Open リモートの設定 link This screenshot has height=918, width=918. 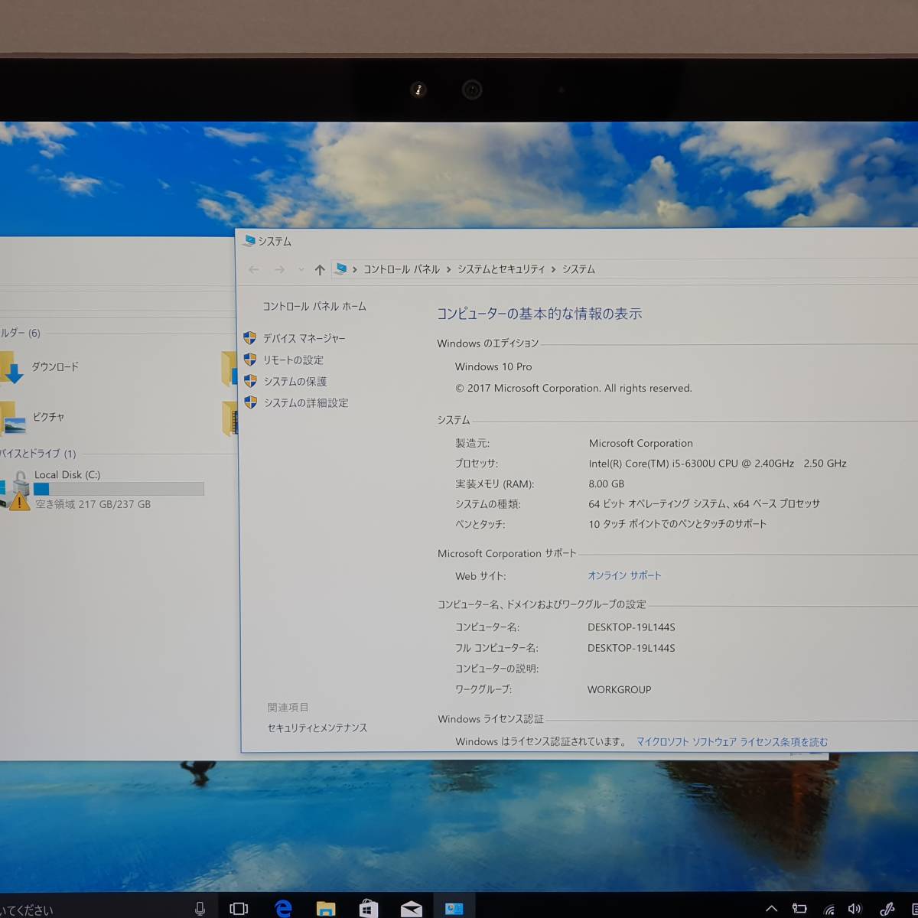pyautogui.click(x=293, y=360)
